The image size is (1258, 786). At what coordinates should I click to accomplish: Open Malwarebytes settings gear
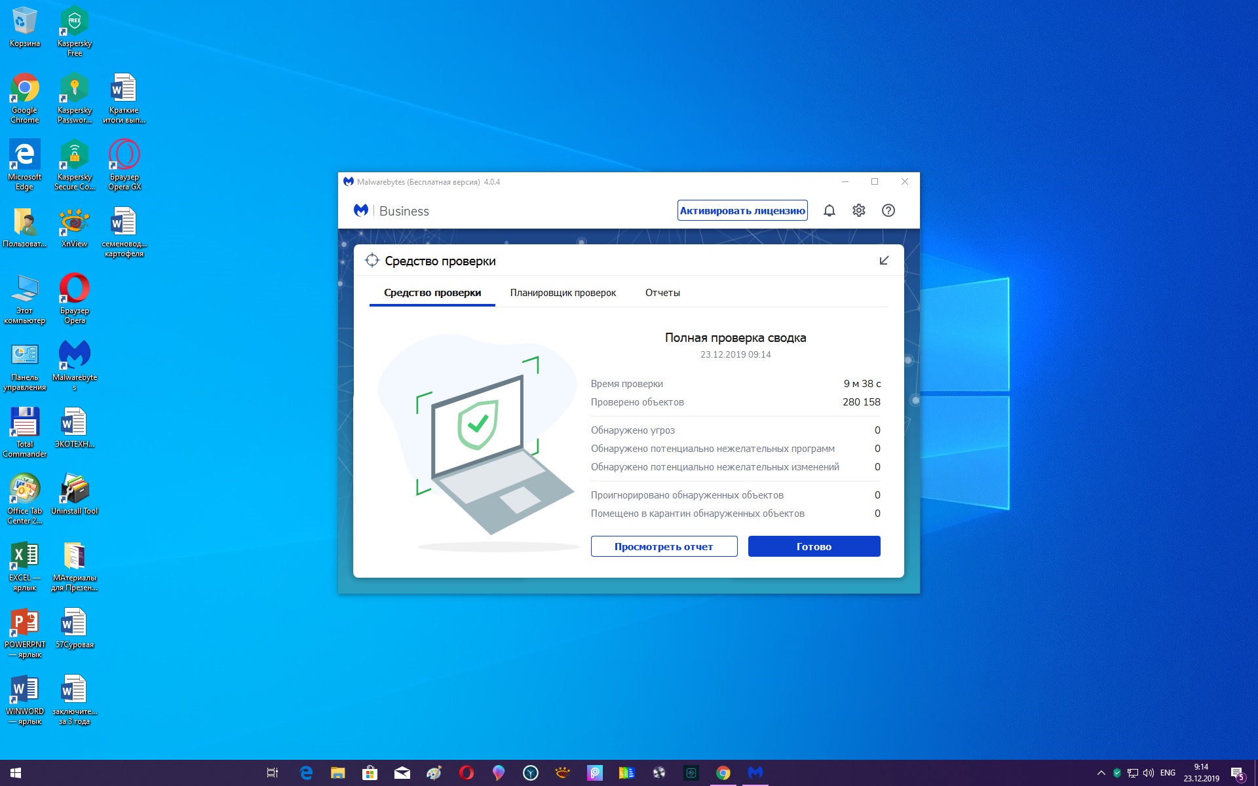point(858,210)
